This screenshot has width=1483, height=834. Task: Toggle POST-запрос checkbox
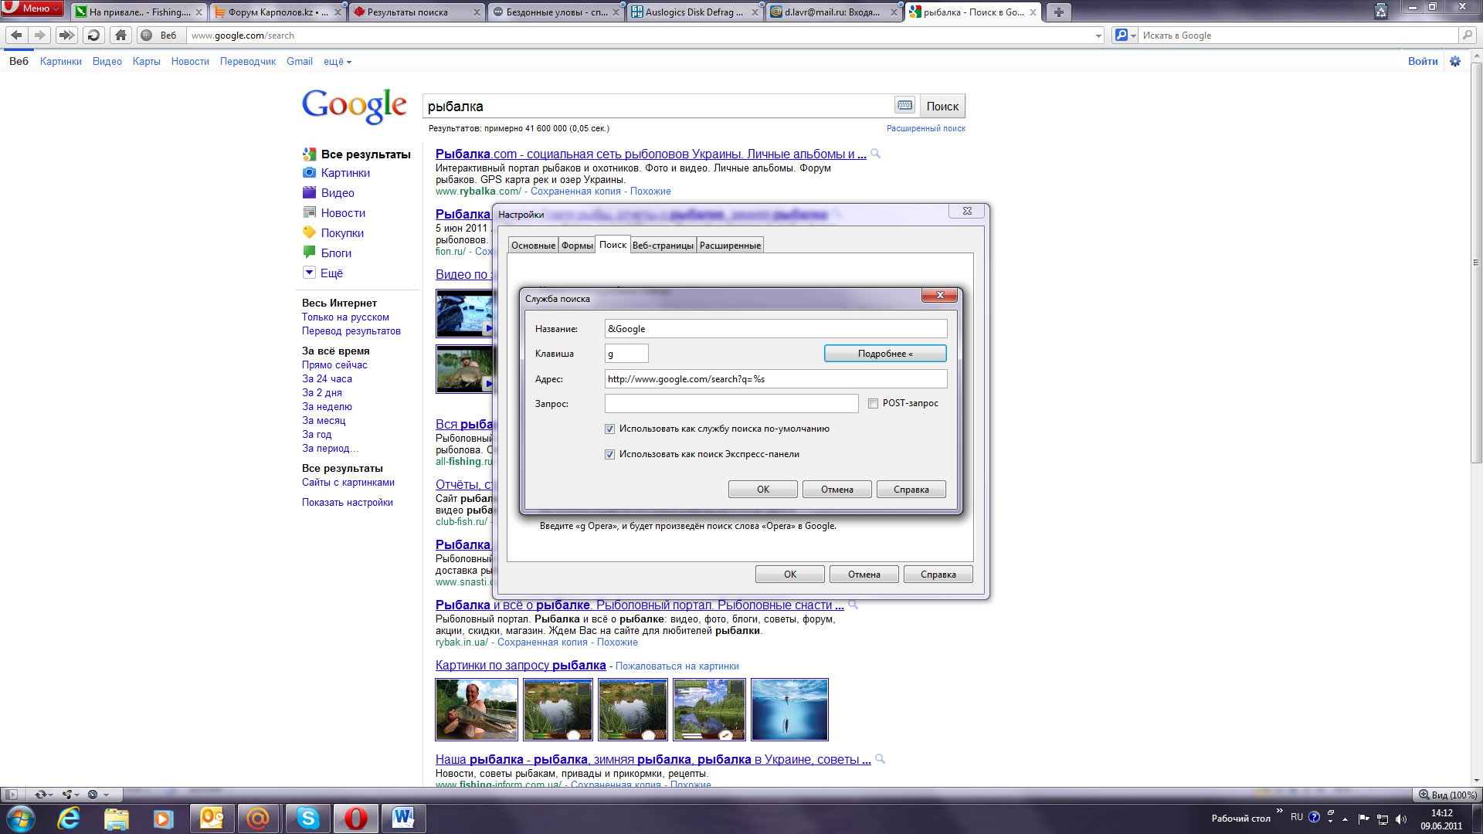tap(873, 403)
